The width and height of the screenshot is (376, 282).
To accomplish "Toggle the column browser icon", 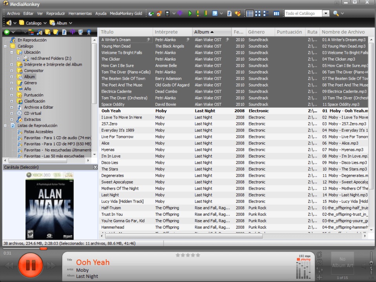I will pyautogui.click(x=276, y=13).
